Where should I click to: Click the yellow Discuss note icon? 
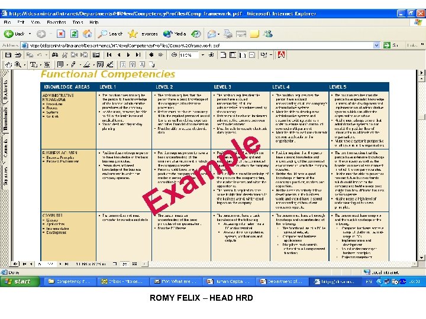click(254, 34)
